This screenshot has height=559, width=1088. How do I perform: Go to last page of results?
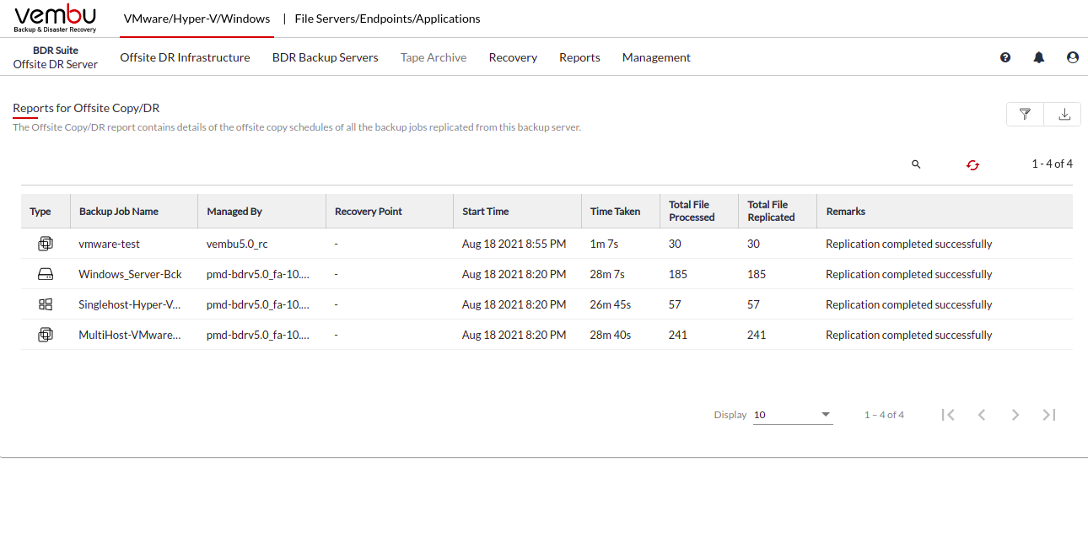coord(1049,415)
